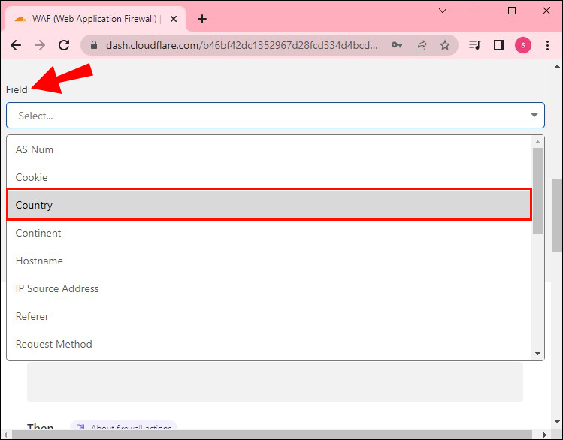Screen dimensions: 563x440
Task: Click the Field dropdown arrow
Action: 534,116
